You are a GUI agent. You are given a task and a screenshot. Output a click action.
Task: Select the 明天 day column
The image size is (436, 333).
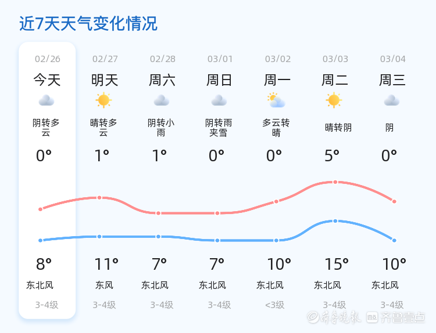pyautogui.click(x=105, y=79)
